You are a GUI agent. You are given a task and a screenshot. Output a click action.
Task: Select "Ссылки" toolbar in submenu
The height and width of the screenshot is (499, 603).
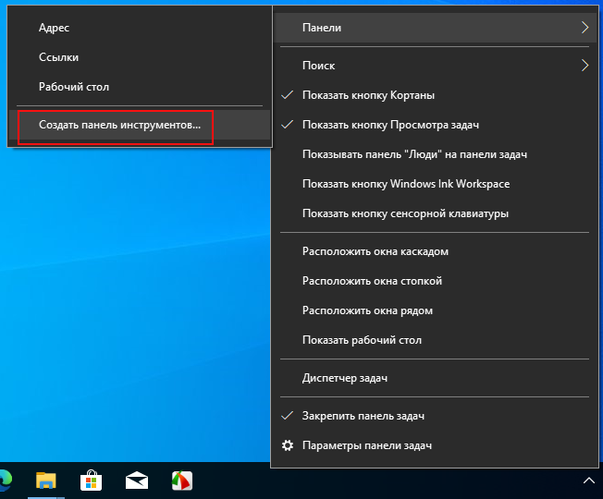58,57
